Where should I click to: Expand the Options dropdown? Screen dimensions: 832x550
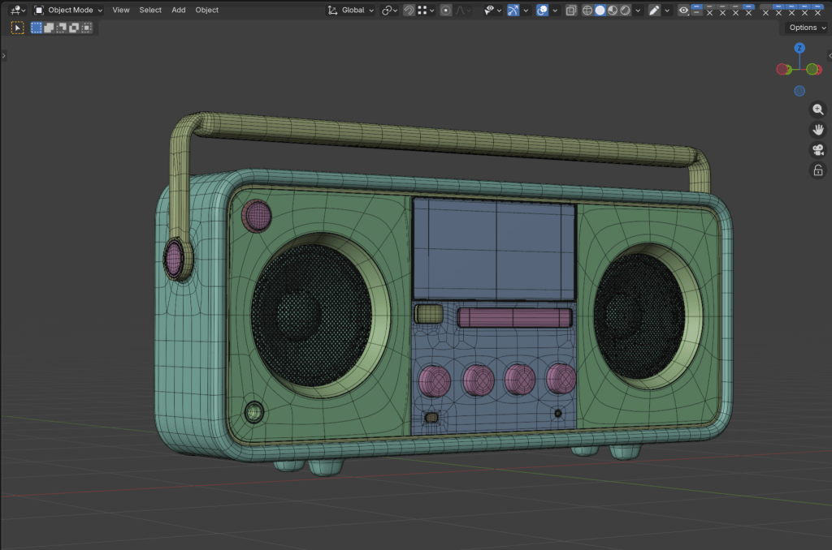pos(805,28)
